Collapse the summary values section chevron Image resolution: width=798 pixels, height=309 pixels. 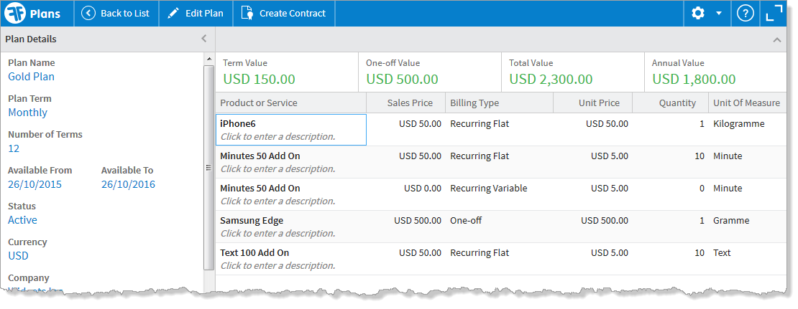pyautogui.click(x=776, y=40)
